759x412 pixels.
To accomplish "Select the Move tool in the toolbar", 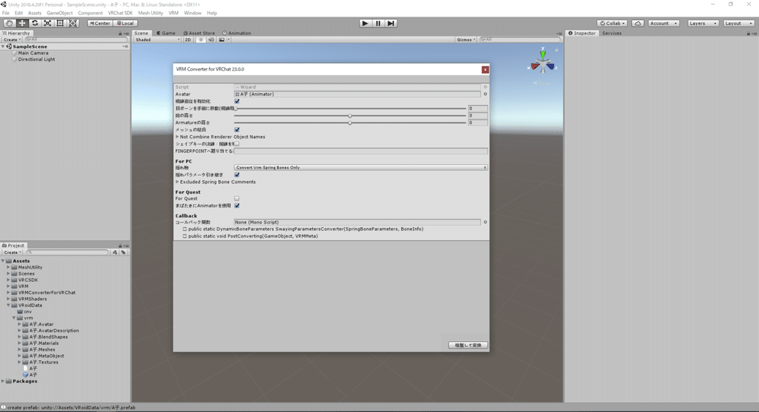I will [22, 23].
